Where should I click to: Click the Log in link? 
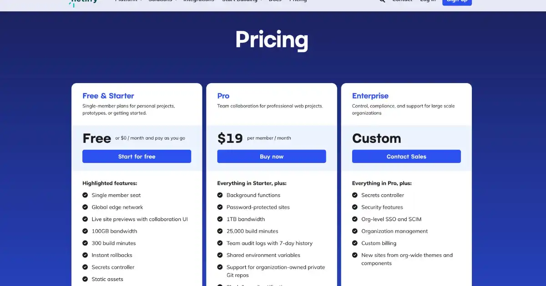(428, 1)
